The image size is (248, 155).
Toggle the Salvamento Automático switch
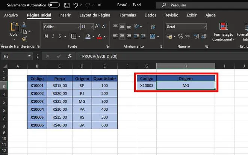pos(54,5)
